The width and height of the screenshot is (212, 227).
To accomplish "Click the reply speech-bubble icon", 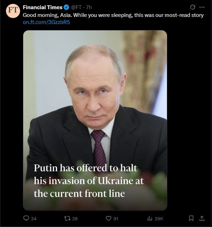I will pyautogui.click(x=26, y=218).
